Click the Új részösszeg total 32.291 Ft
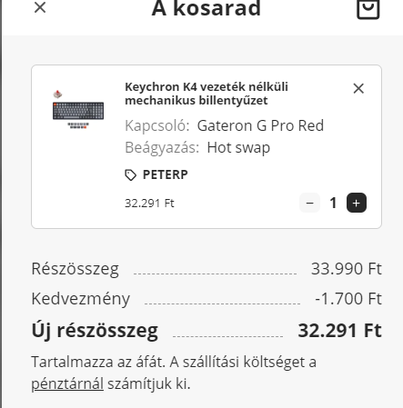 point(339,330)
